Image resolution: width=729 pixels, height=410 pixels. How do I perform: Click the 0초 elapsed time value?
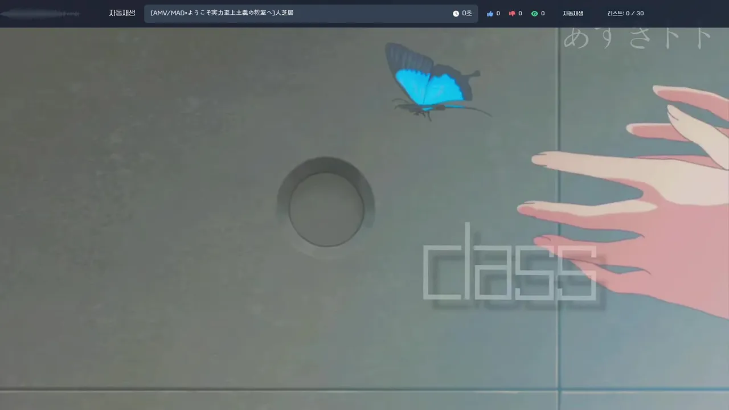pyautogui.click(x=467, y=14)
